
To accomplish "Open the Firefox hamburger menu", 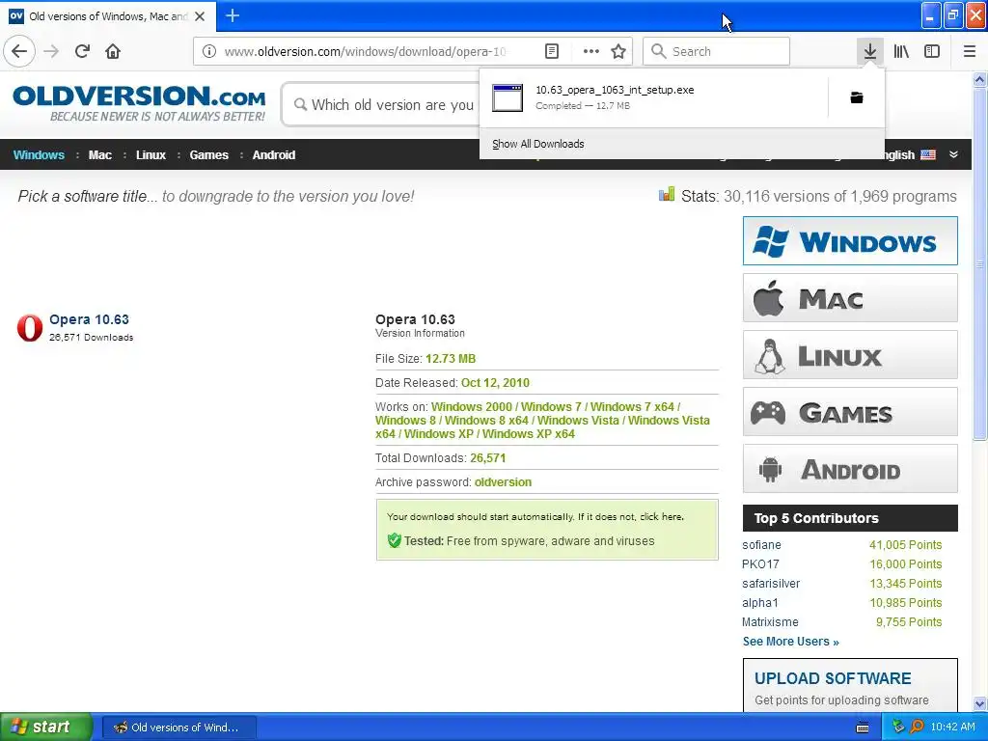I will pos(970,51).
